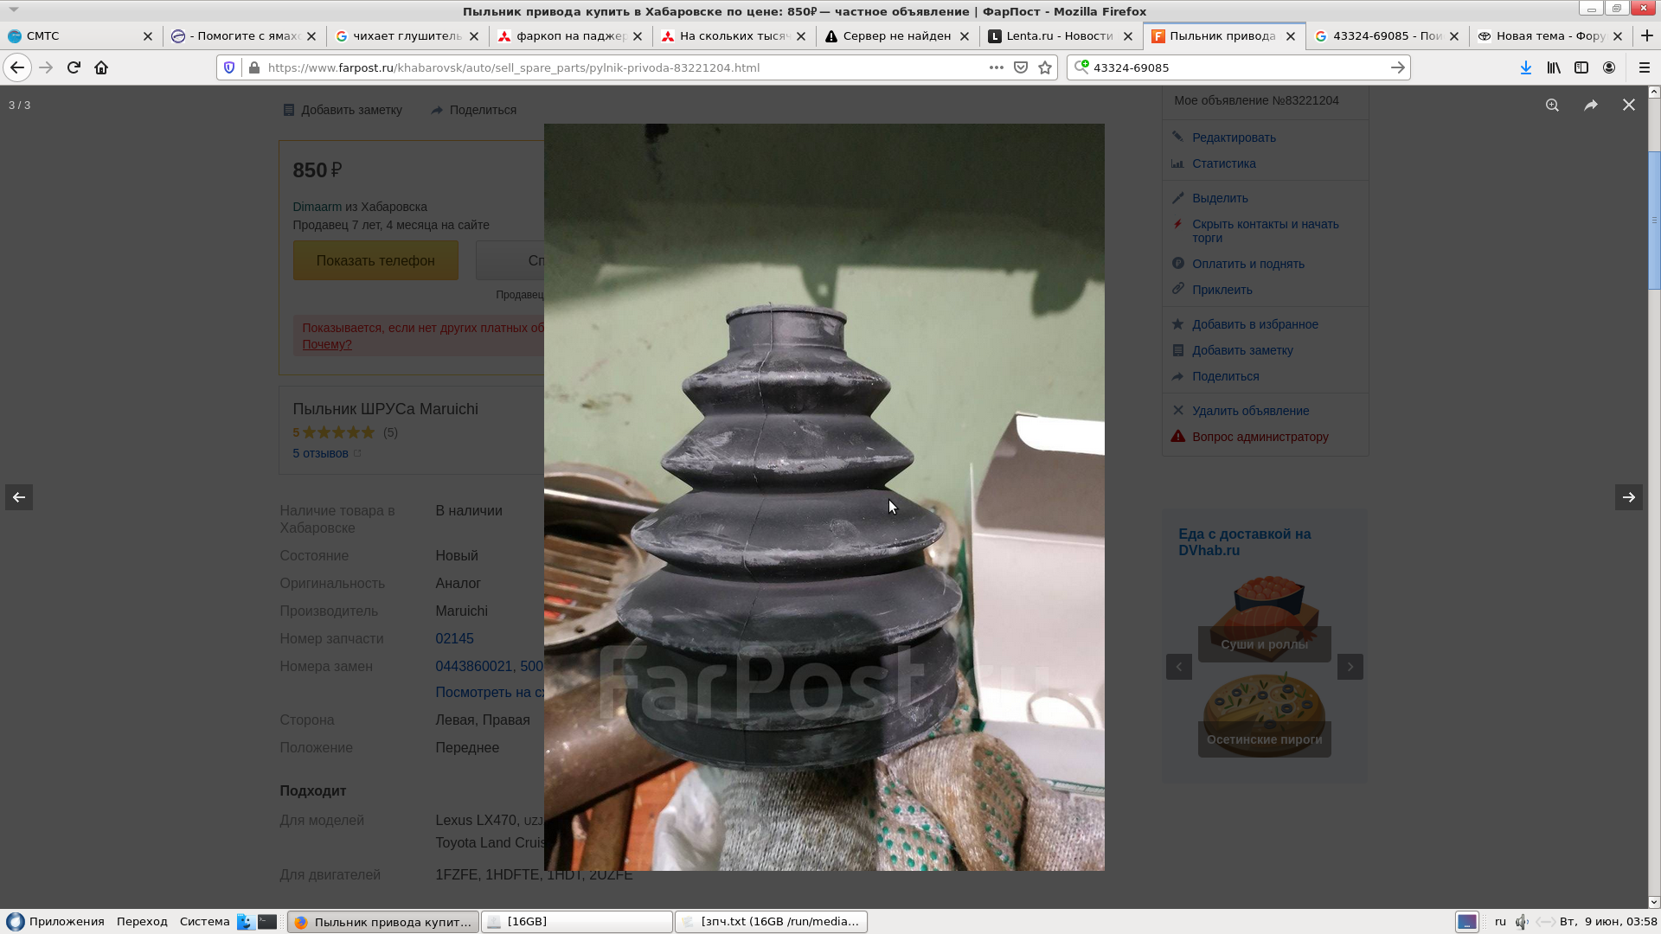Open the Library icon in the toolbar

pos(1554,67)
